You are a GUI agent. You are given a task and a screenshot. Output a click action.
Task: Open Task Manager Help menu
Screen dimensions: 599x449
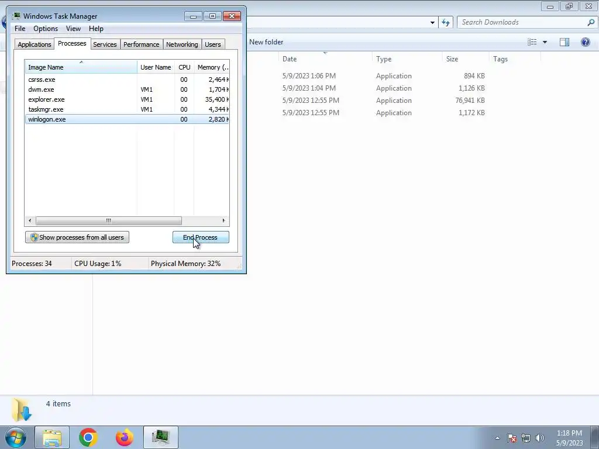point(97,29)
